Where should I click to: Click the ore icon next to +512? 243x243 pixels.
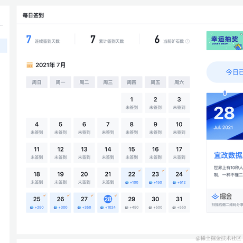(174, 183)
